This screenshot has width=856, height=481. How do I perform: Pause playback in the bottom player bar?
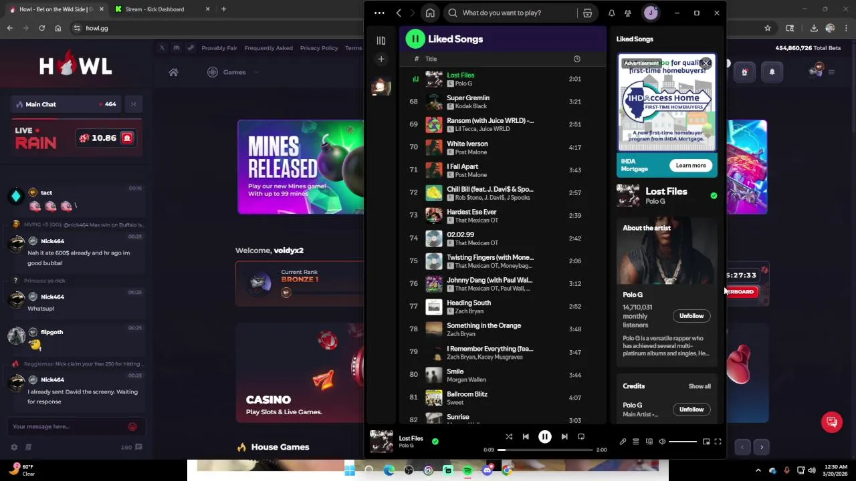pyautogui.click(x=544, y=437)
